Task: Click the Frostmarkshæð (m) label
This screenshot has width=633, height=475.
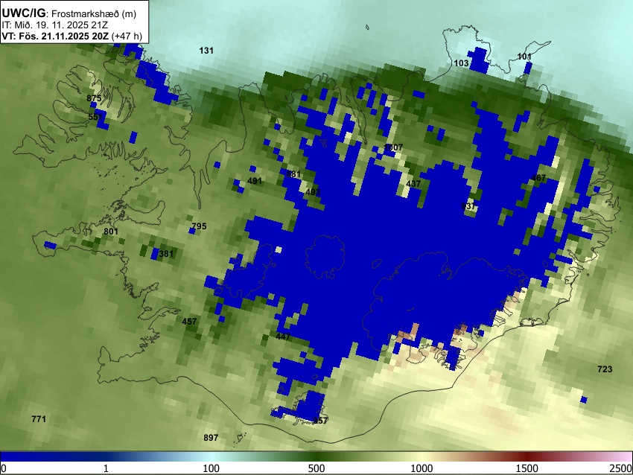Action: 94,13
